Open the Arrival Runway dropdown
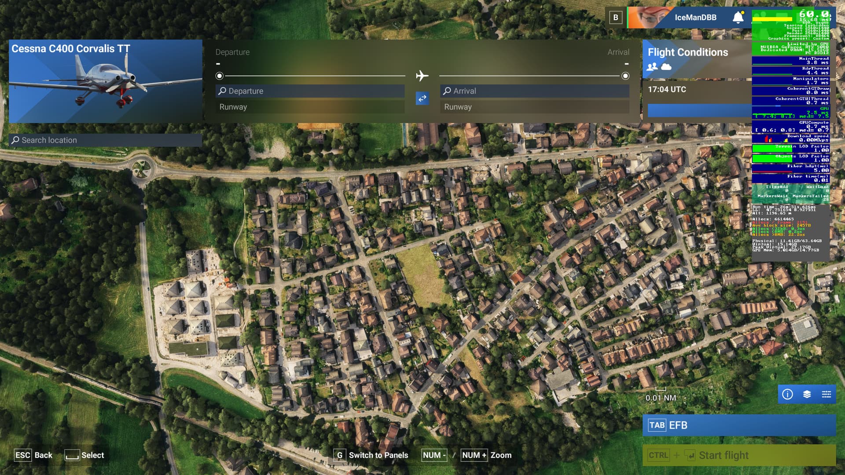Screen dimensions: 845x475 pyautogui.click(x=534, y=107)
